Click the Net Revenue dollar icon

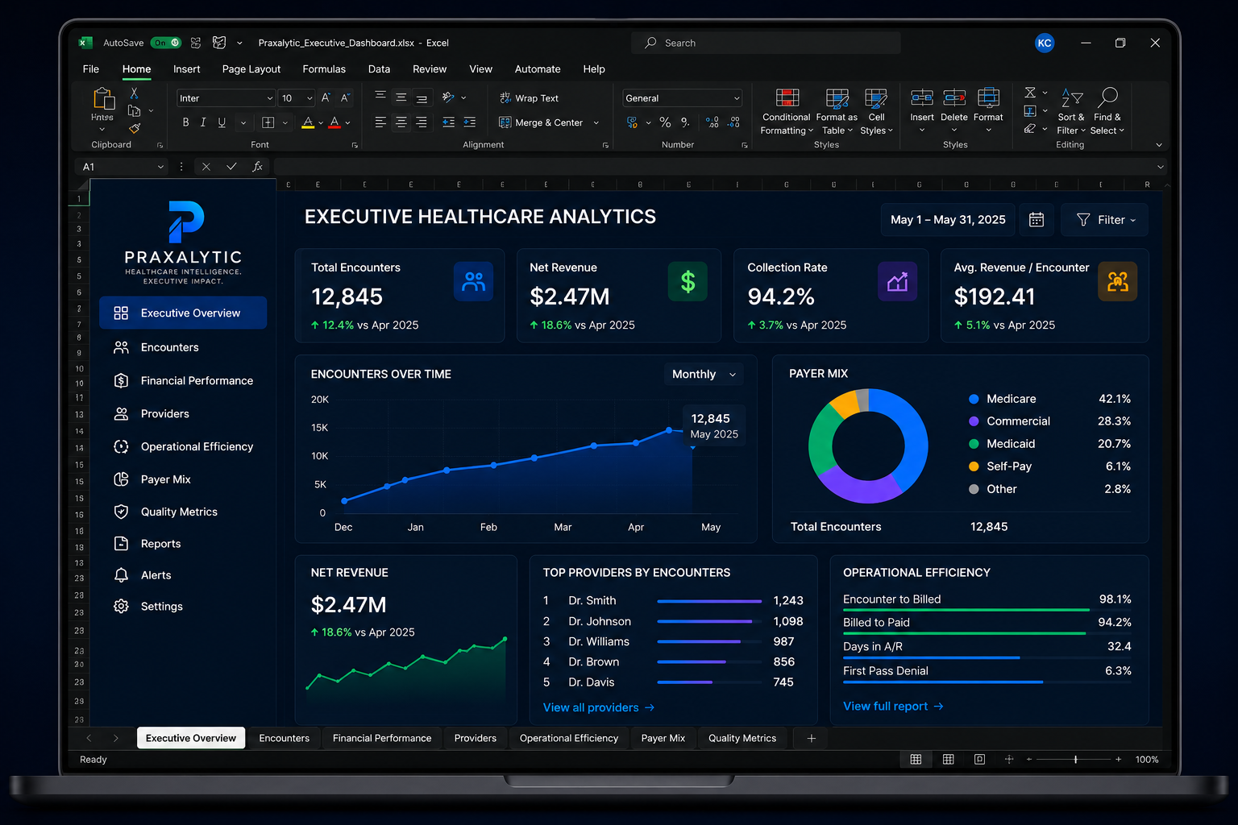688,281
